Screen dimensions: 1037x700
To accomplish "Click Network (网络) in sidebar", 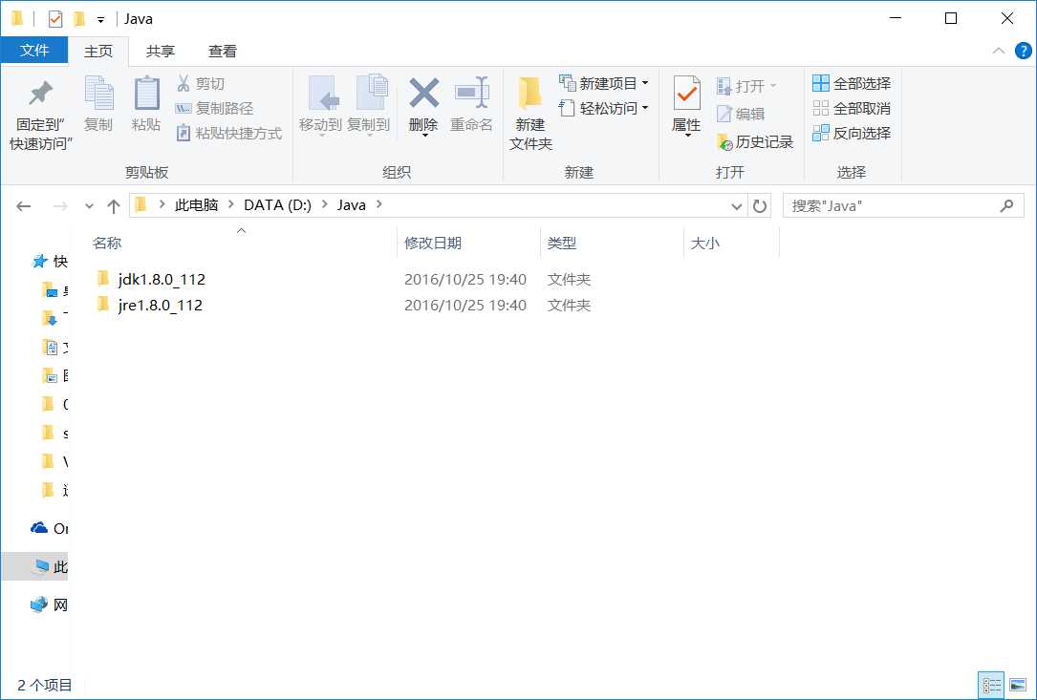I will 49,605.
